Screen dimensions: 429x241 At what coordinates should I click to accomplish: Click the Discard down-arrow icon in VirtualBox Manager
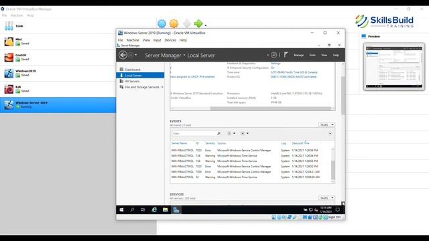tap(187, 24)
